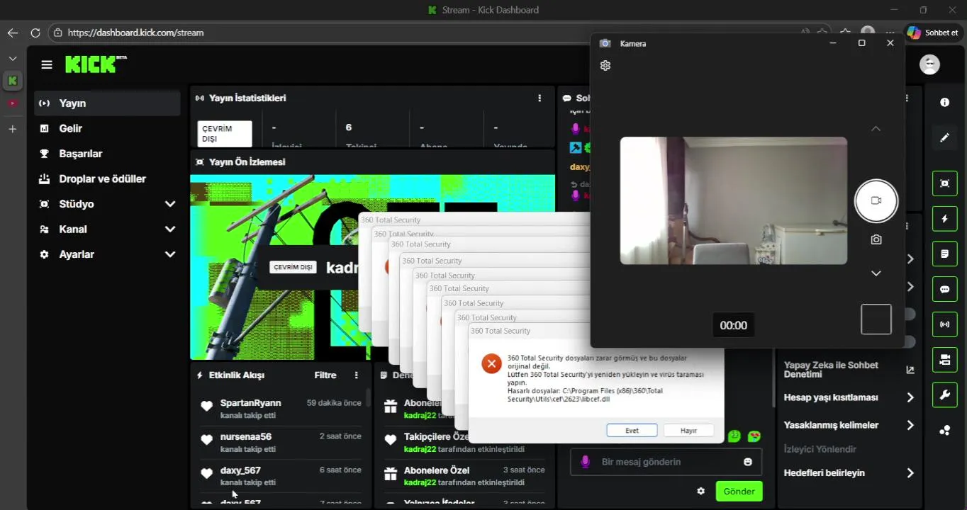This screenshot has width=967, height=510.
Task: Click the three-dots cluster icon
Action: (944, 430)
